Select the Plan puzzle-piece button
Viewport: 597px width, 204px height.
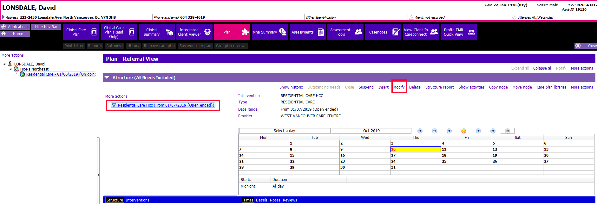[232, 32]
